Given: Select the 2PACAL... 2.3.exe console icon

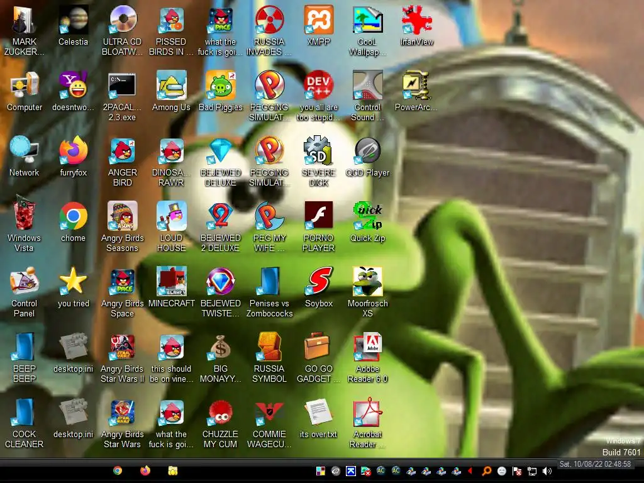Looking at the screenshot, I should (x=122, y=96).
